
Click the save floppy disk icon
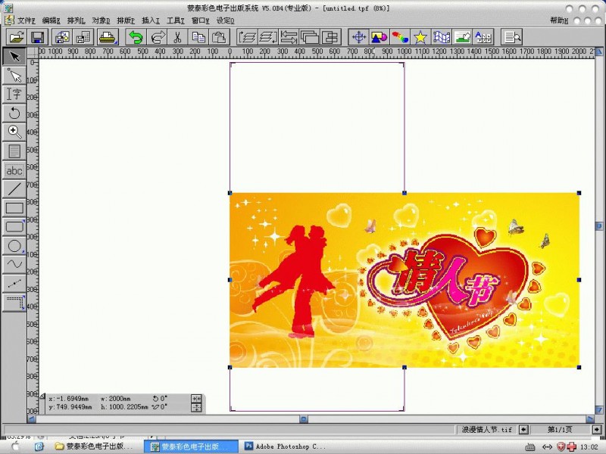click(x=36, y=36)
